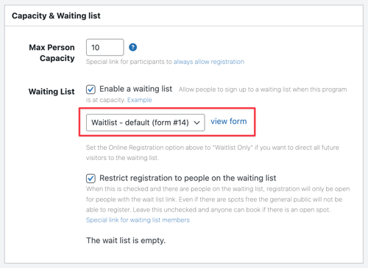Open the Waitlist - default (form #14) dropdown
The width and height of the screenshot is (368, 268).
click(145, 123)
